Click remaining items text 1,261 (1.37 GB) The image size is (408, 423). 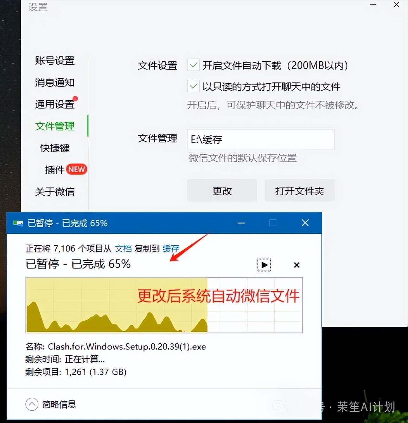96,372
